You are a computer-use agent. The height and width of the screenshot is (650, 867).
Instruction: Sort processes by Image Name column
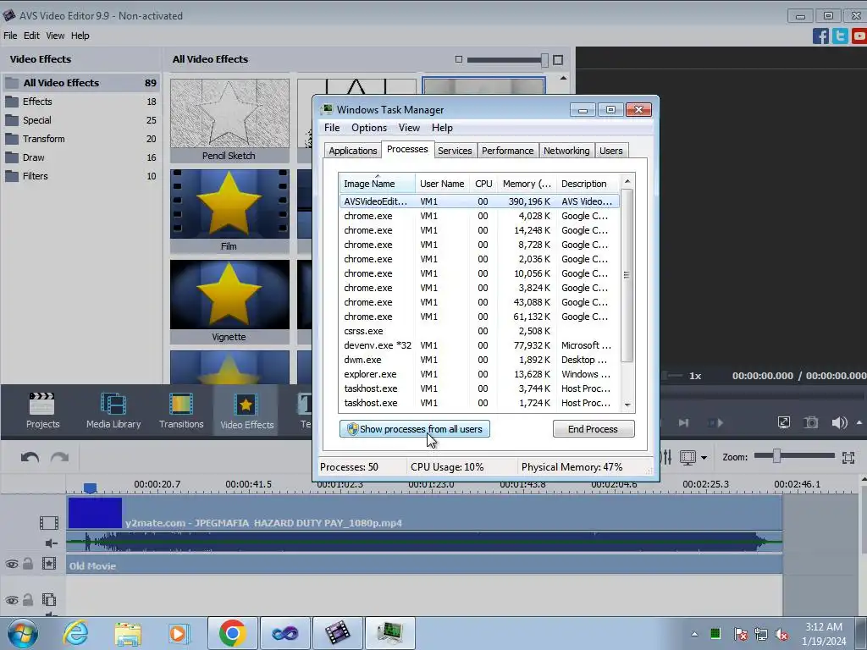377,184
